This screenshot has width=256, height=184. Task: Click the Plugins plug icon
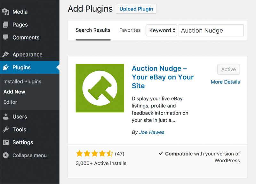point(6,67)
